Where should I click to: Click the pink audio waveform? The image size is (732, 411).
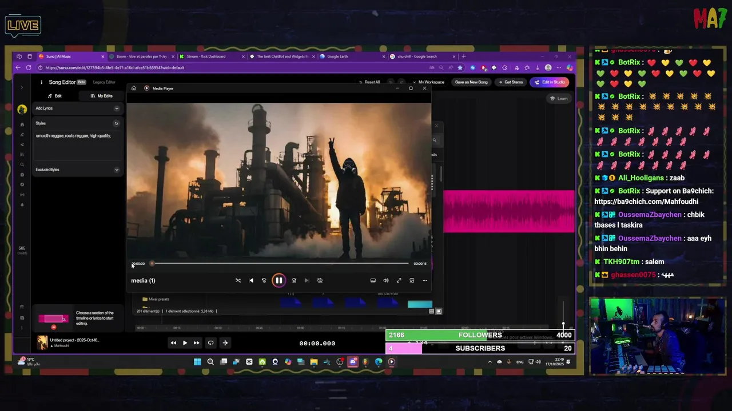click(x=509, y=212)
